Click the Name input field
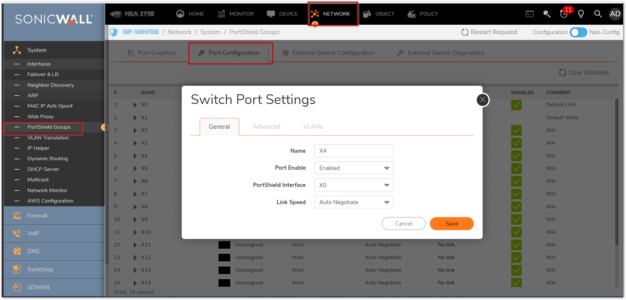The image size is (626, 300). [x=354, y=151]
